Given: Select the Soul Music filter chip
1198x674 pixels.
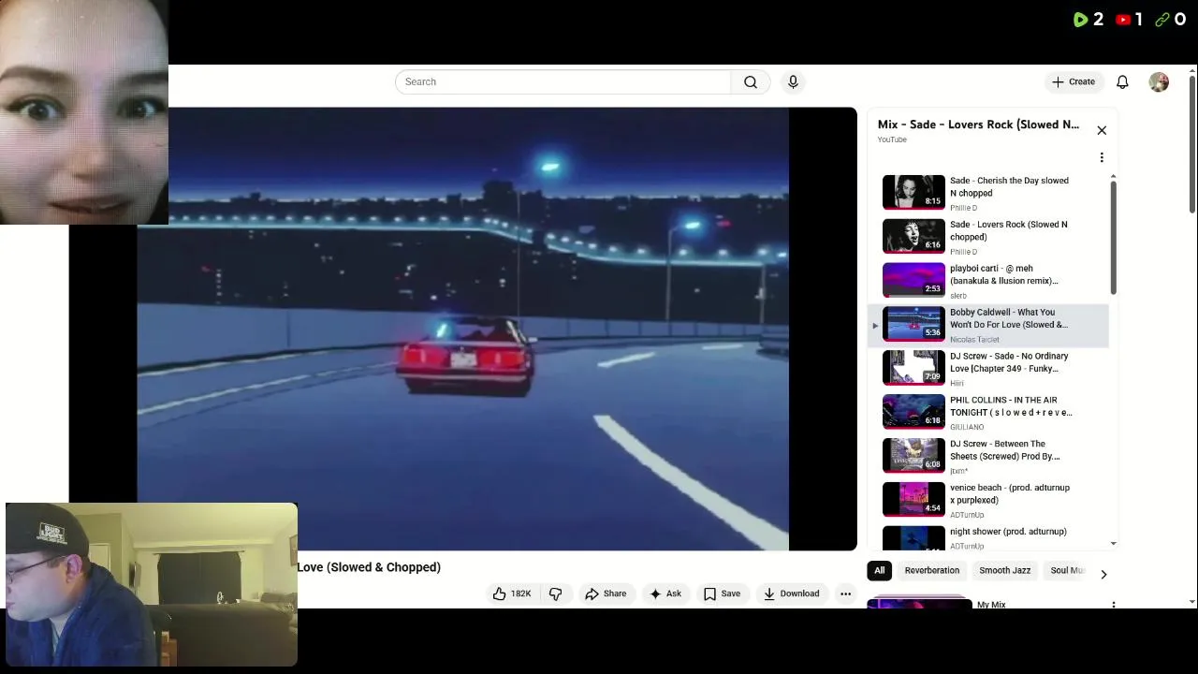Looking at the screenshot, I should point(1066,570).
